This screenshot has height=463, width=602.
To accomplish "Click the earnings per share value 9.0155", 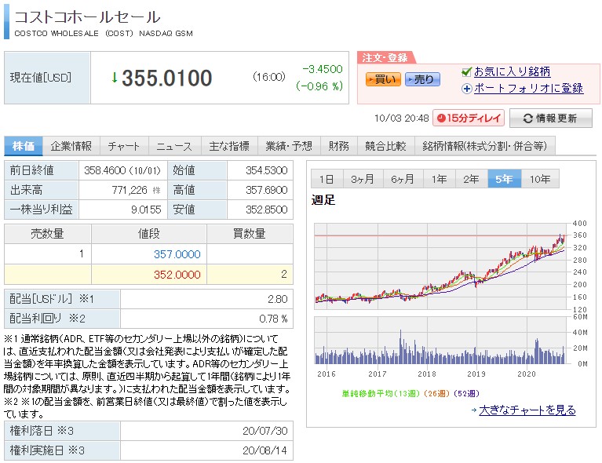I will [x=146, y=210].
